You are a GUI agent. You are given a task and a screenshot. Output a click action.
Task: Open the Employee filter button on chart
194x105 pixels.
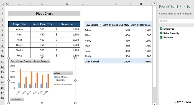[x=17, y=99]
